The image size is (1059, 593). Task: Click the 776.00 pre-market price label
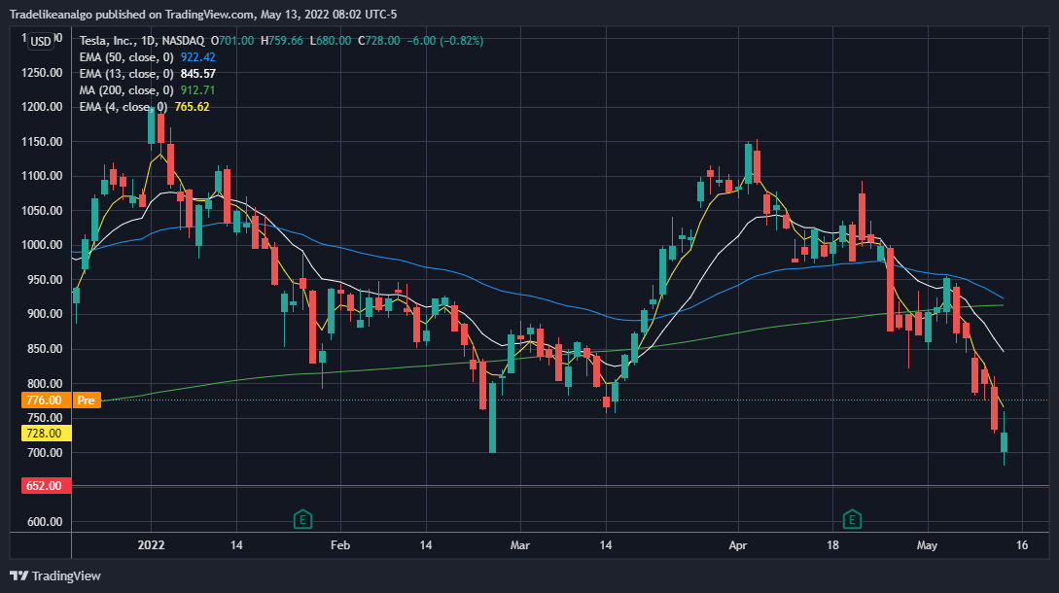point(45,401)
